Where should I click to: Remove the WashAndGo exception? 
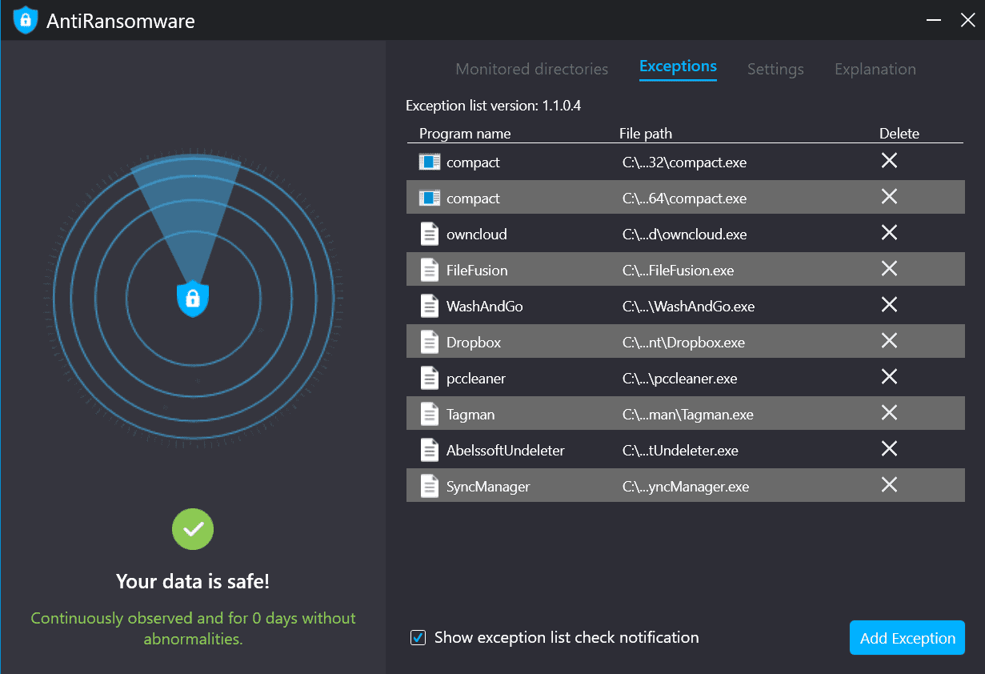click(888, 305)
